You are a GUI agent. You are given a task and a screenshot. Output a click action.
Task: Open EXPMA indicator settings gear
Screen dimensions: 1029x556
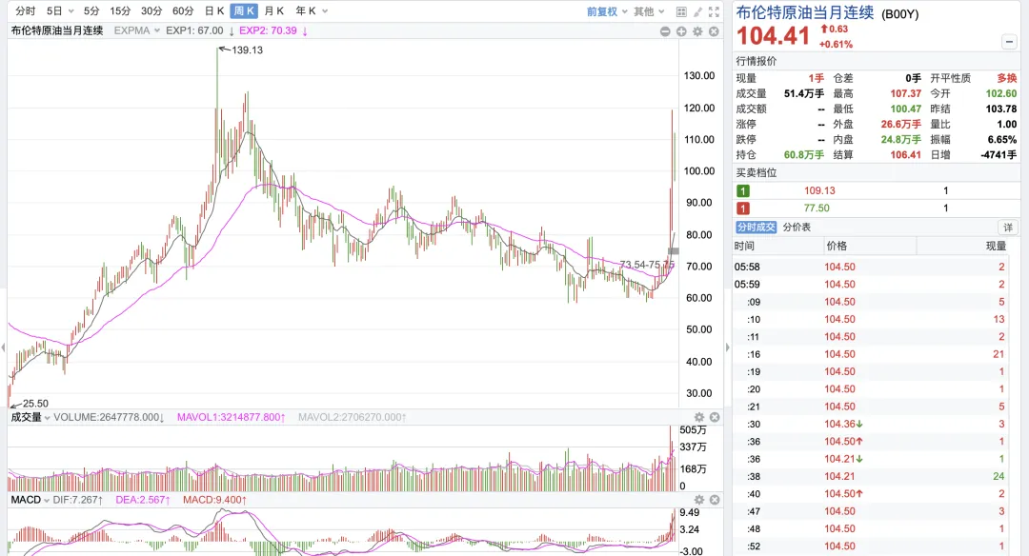[697, 31]
